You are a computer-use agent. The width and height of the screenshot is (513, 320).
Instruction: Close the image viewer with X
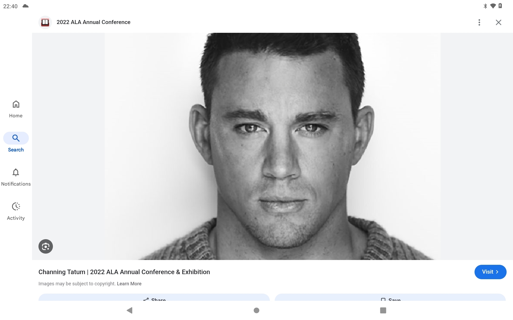tap(499, 22)
